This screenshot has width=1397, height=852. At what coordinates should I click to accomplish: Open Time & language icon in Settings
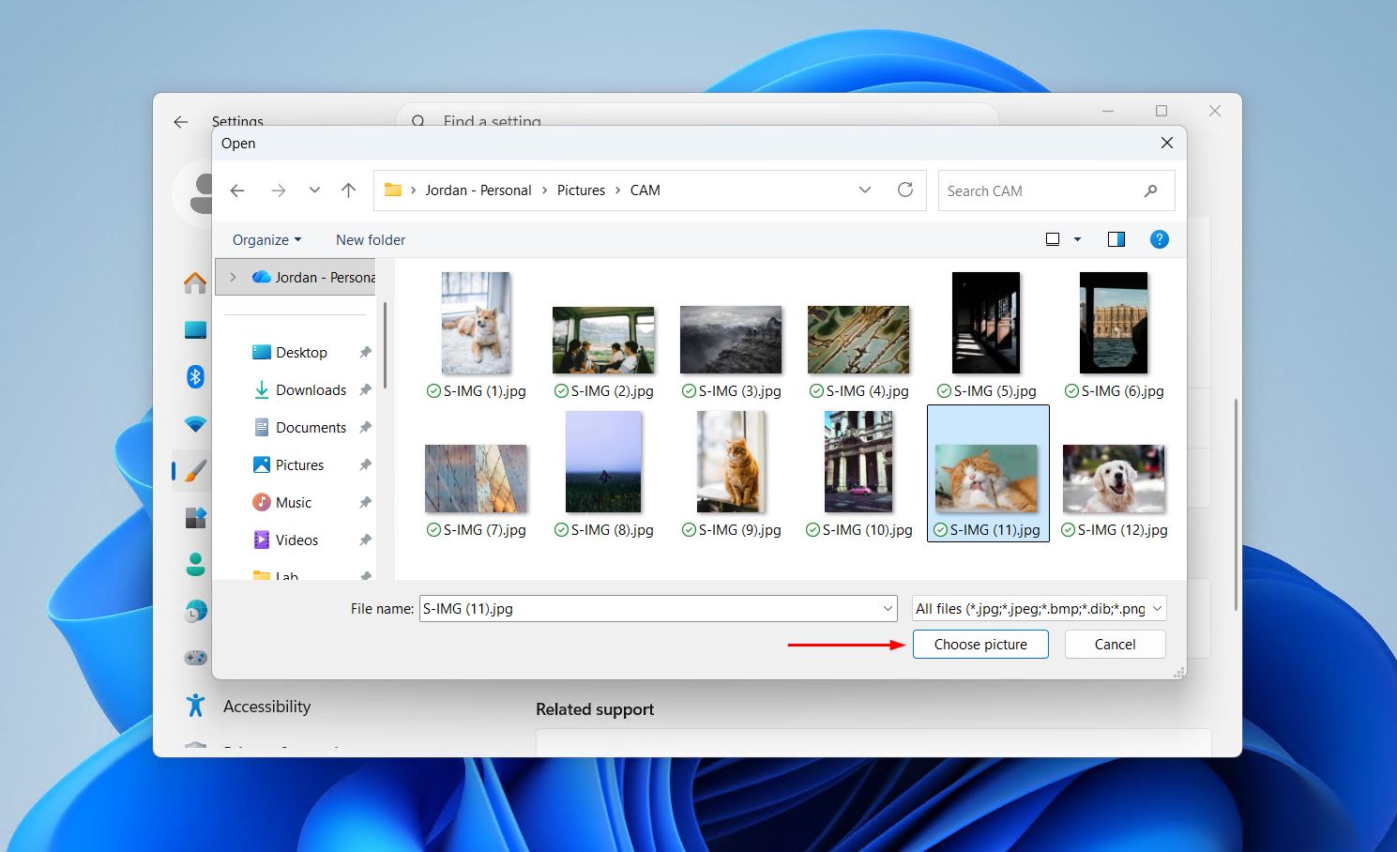(x=195, y=611)
